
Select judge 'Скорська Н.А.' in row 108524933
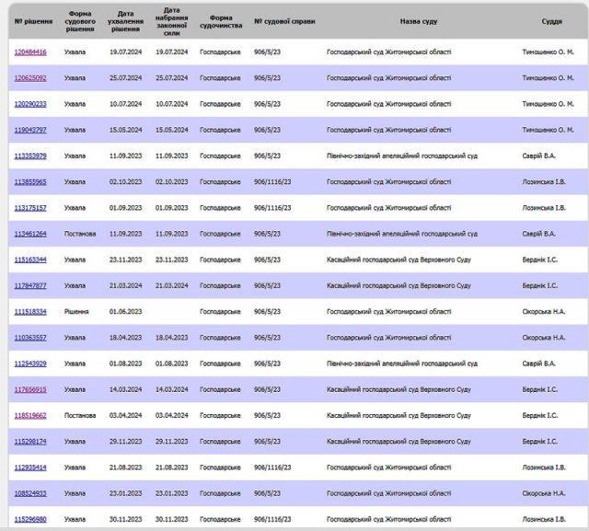pos(544,493)
